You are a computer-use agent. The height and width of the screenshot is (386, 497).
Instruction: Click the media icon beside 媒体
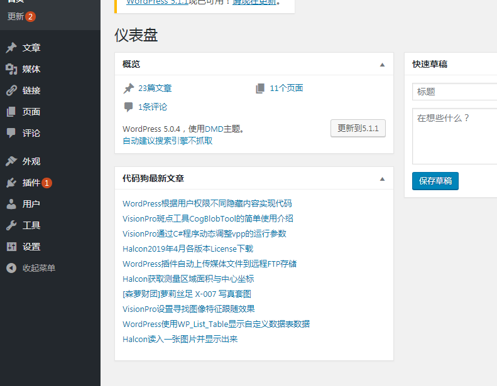(x=11, y=69)
